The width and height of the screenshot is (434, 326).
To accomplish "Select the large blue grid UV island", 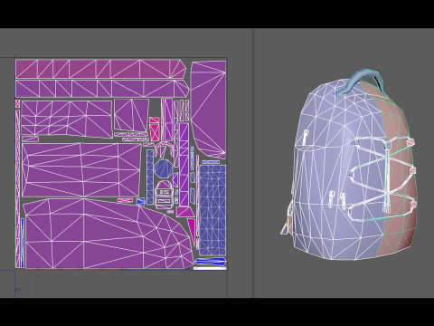I will click(212, 210).
